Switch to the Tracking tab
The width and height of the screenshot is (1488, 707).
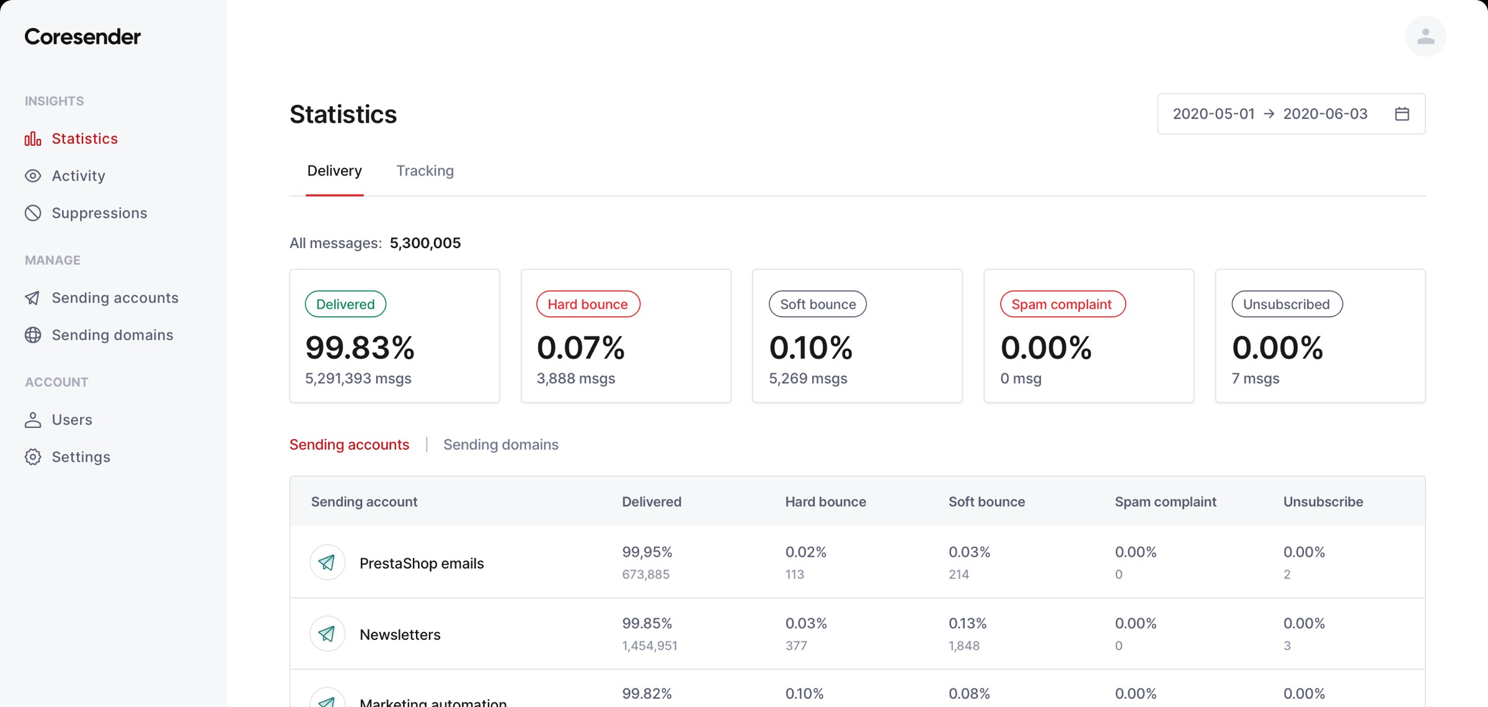coord(425,171)
